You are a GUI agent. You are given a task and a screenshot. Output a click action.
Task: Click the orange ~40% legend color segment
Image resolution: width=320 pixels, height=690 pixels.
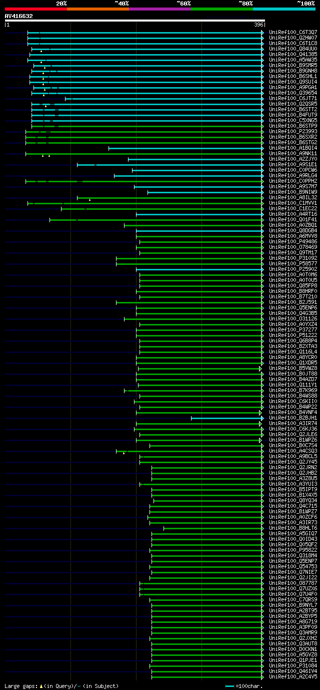(x=98, y=9)
